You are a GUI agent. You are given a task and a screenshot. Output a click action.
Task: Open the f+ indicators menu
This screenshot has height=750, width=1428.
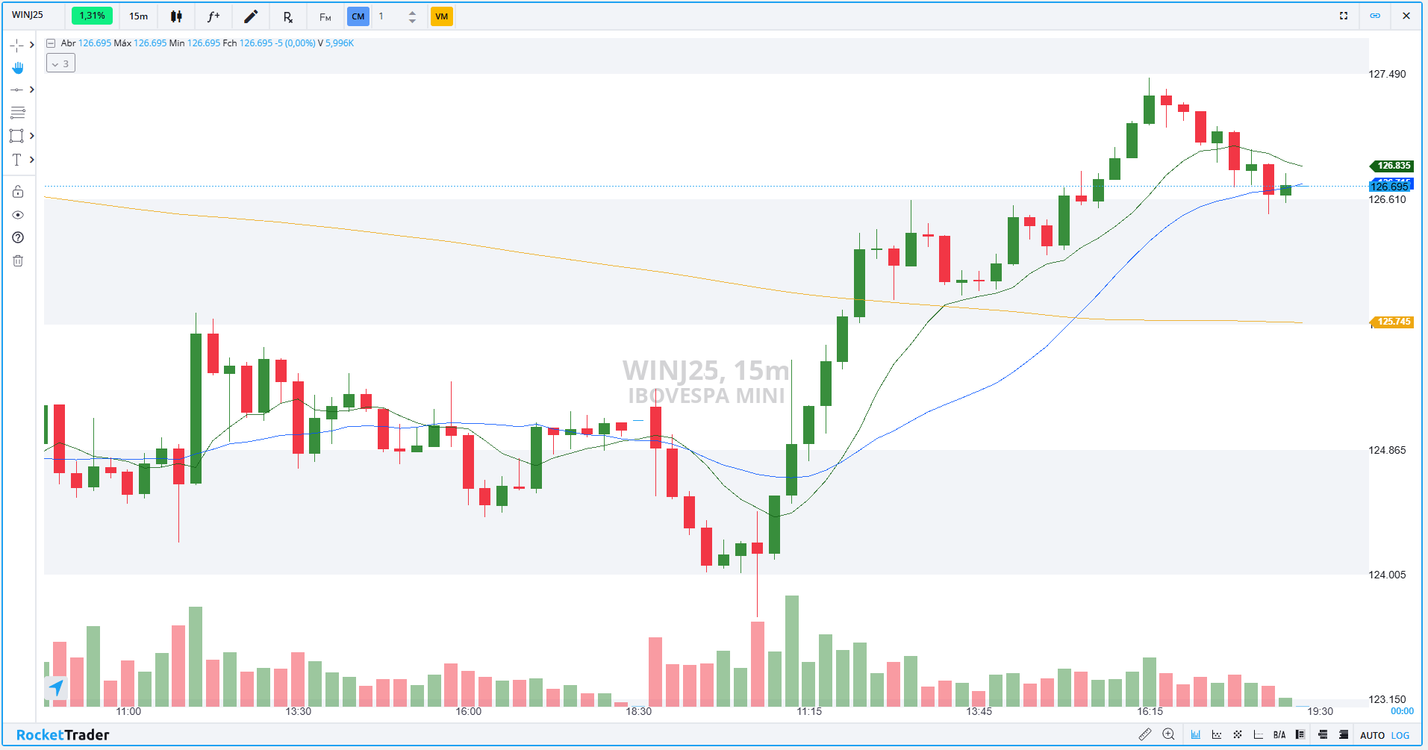(x=213, y=16)
